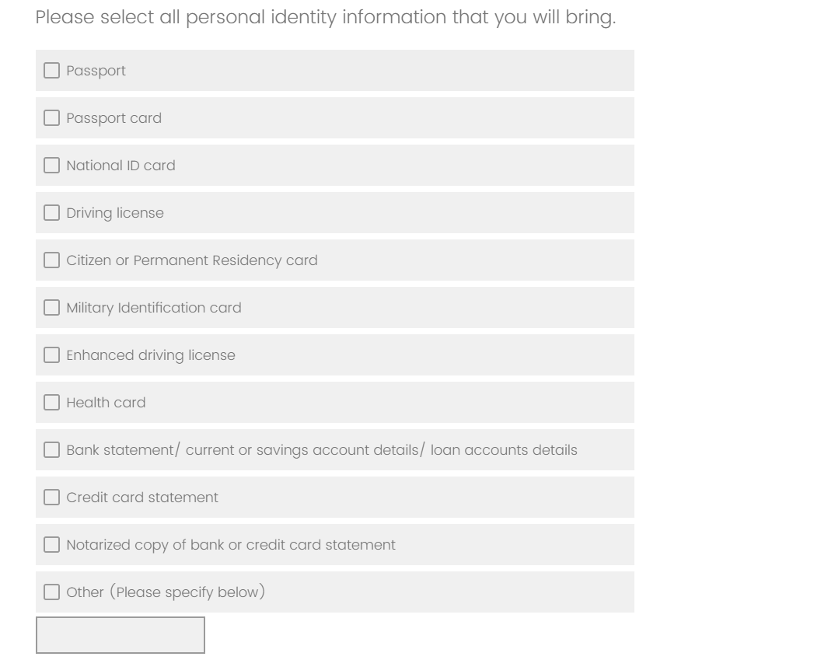
Task: Check the Other (Please specify below) box
Action: [51, 592]
